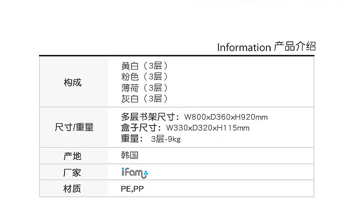Screen dimensions: 353x224
Task: Click the 薄荷（3层） option text
Action: pyautogui.click(x=144, y=88)
